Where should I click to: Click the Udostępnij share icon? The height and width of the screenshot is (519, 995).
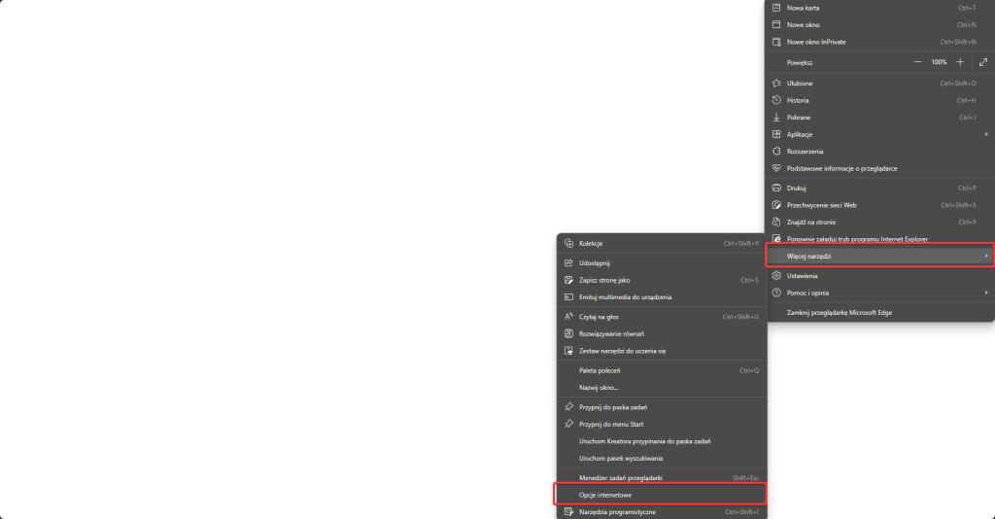pos(569,262)
